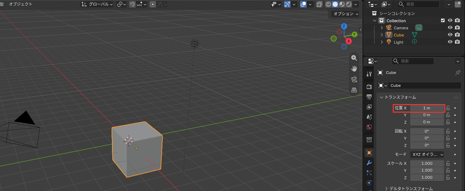Toggle proportional editing
This screenshot has width=465, height=191.
pos(153,4)
